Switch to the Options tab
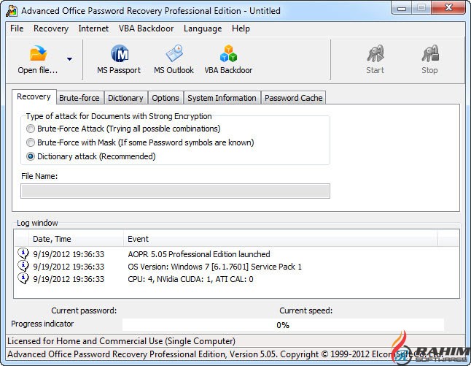 [166, 98]
